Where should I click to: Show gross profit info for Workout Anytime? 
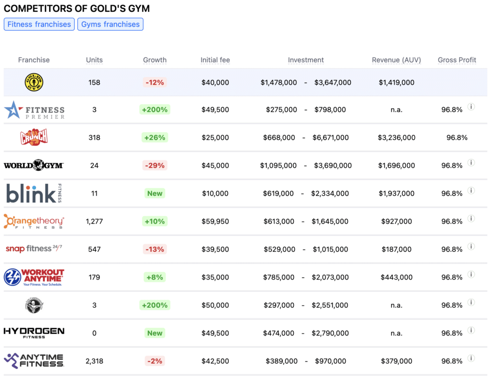tap(471, 274)
